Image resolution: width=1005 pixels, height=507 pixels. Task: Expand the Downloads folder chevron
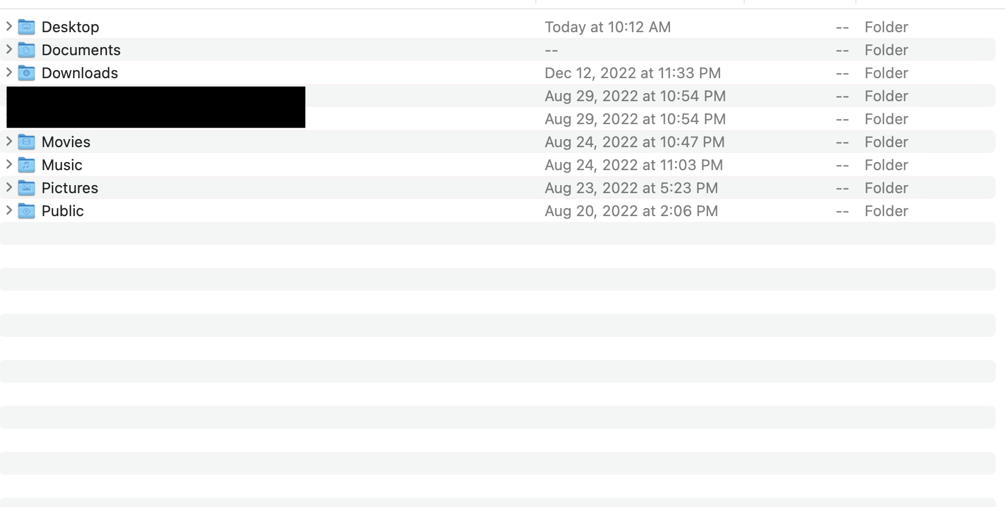pos(9,72)
